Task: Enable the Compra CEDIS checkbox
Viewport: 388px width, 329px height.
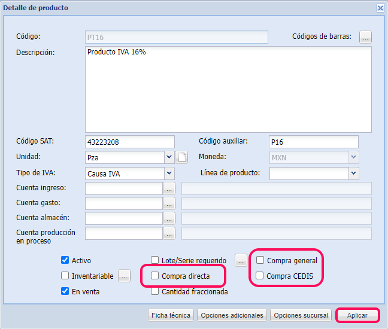Action: (x=260, y=276)
